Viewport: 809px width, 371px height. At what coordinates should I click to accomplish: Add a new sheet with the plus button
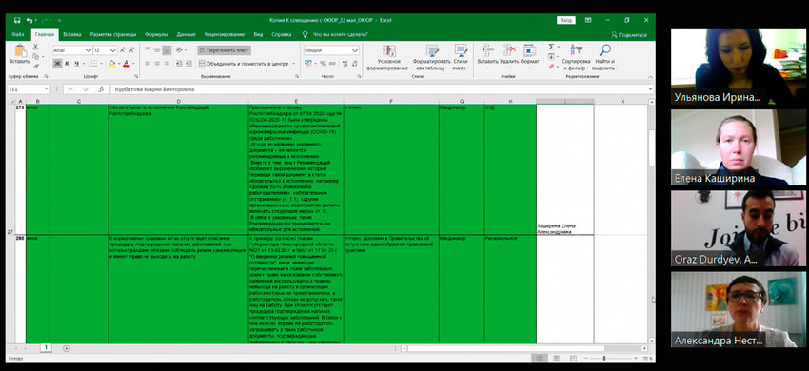[x=66, y=348]
